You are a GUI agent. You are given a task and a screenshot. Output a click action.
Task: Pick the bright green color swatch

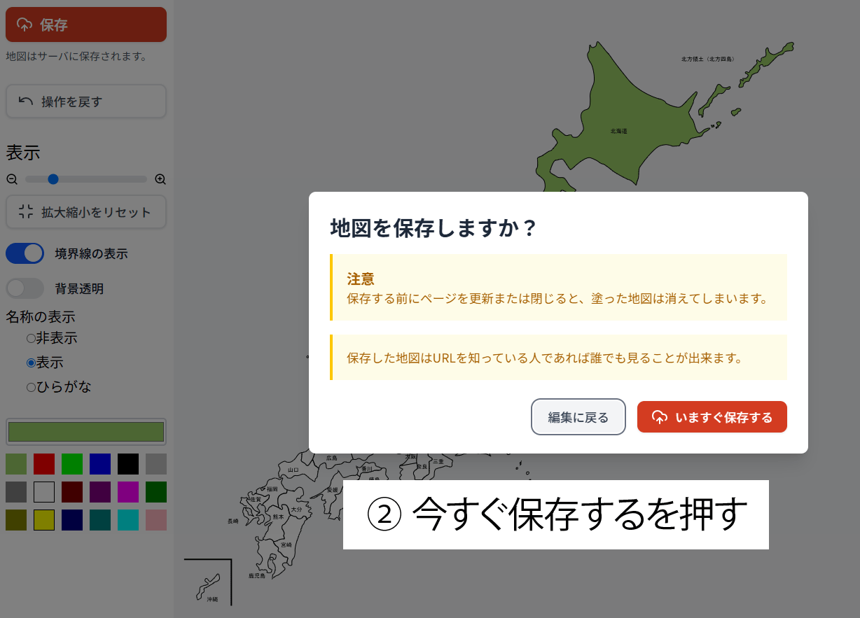[72, 464]
